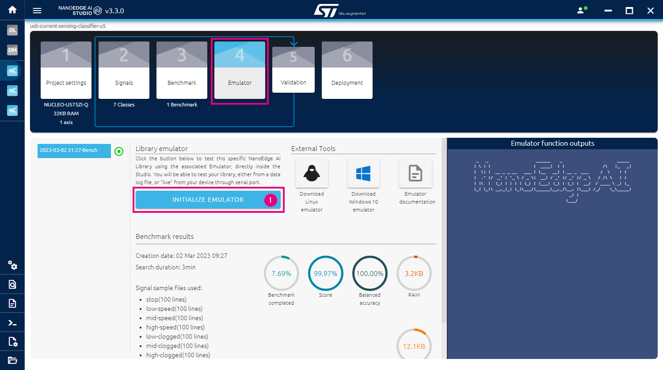Click the Emulator function outputs console

pos(552,254)
